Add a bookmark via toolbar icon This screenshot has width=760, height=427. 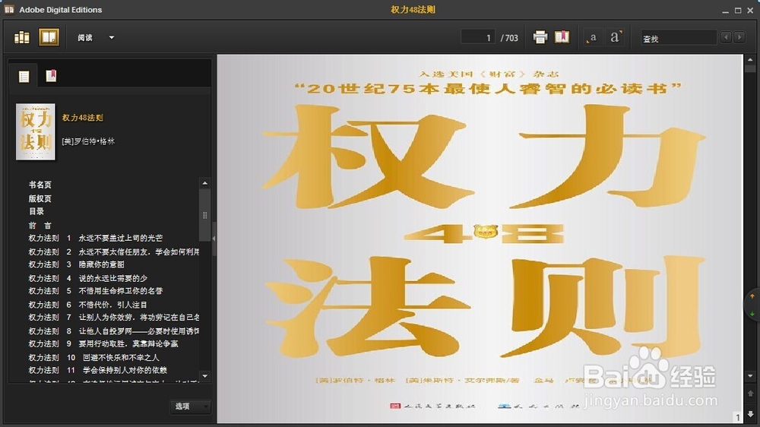[562, 37]
